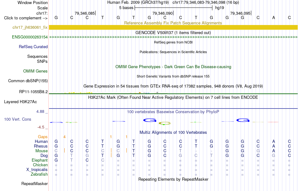Select the Zebrafish species row label

(39, 174)
